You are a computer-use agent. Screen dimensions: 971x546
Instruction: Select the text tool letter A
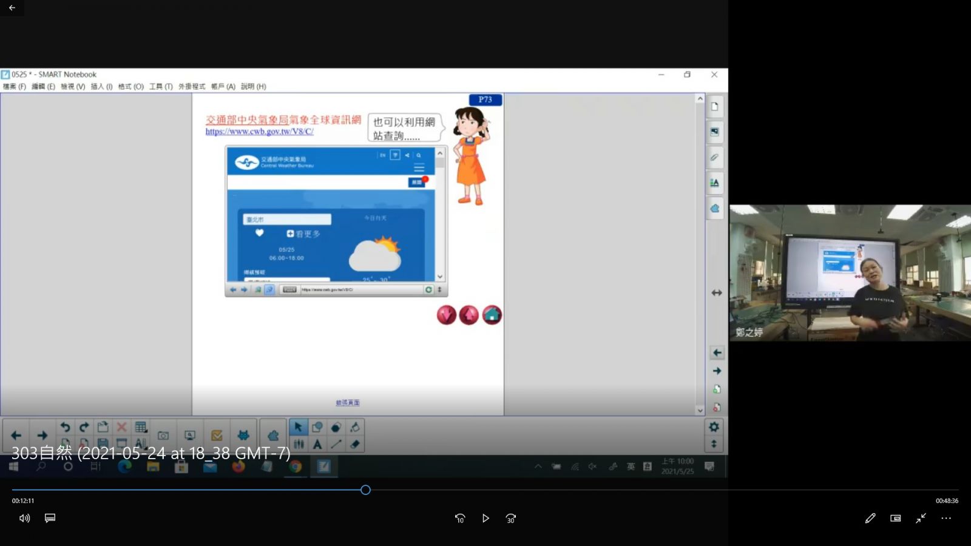point(317,444)
